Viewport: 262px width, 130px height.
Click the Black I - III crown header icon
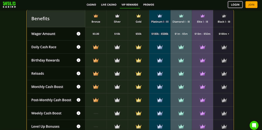click(224, 16)
